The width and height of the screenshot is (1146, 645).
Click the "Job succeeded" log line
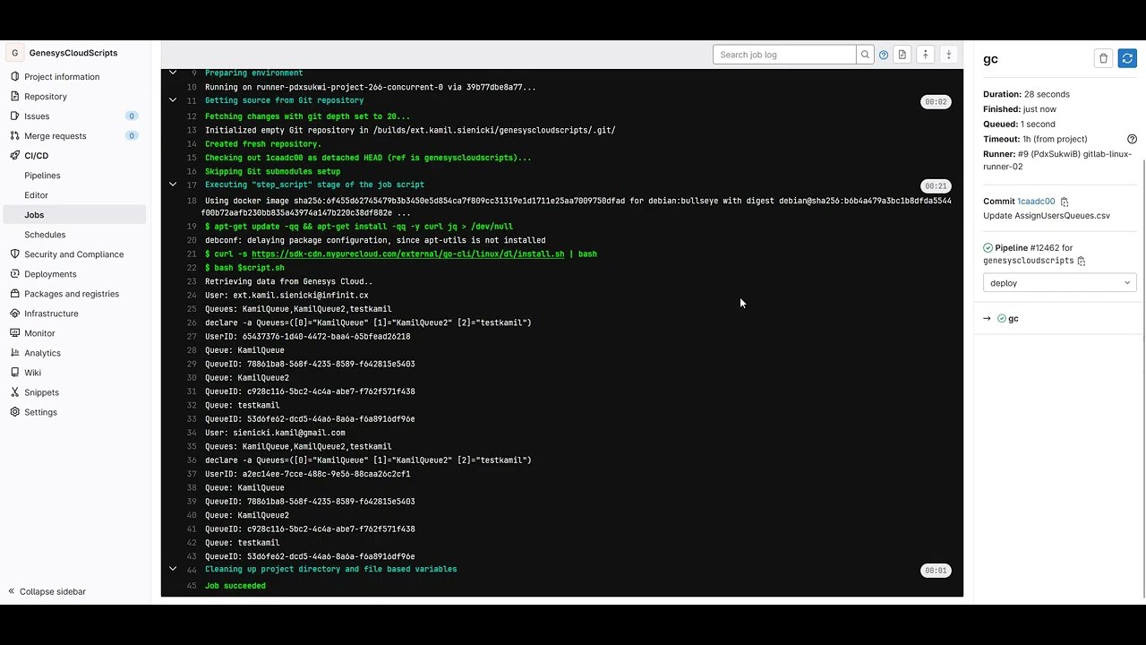[x=235, y=586]
